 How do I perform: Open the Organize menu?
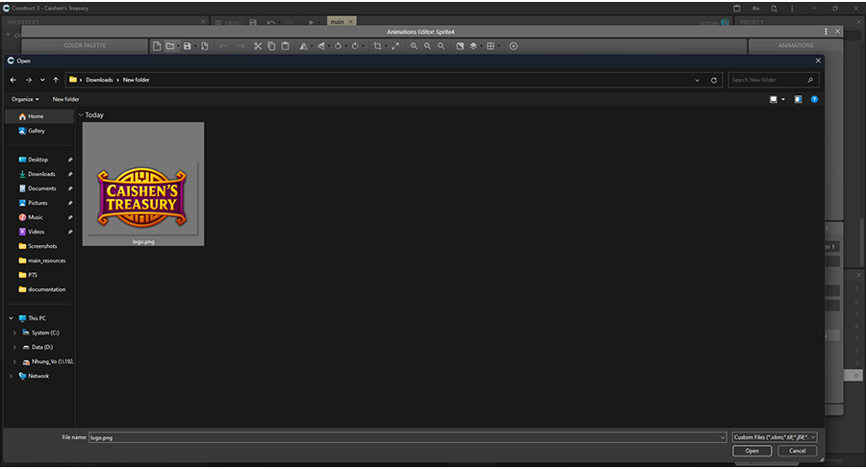[x=25, y=99]
